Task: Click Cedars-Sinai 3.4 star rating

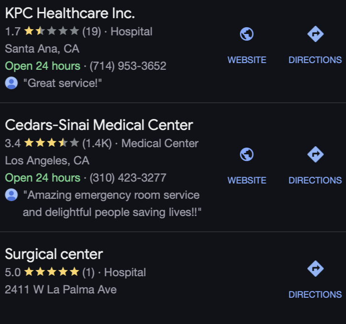Action: pos(52,143)
